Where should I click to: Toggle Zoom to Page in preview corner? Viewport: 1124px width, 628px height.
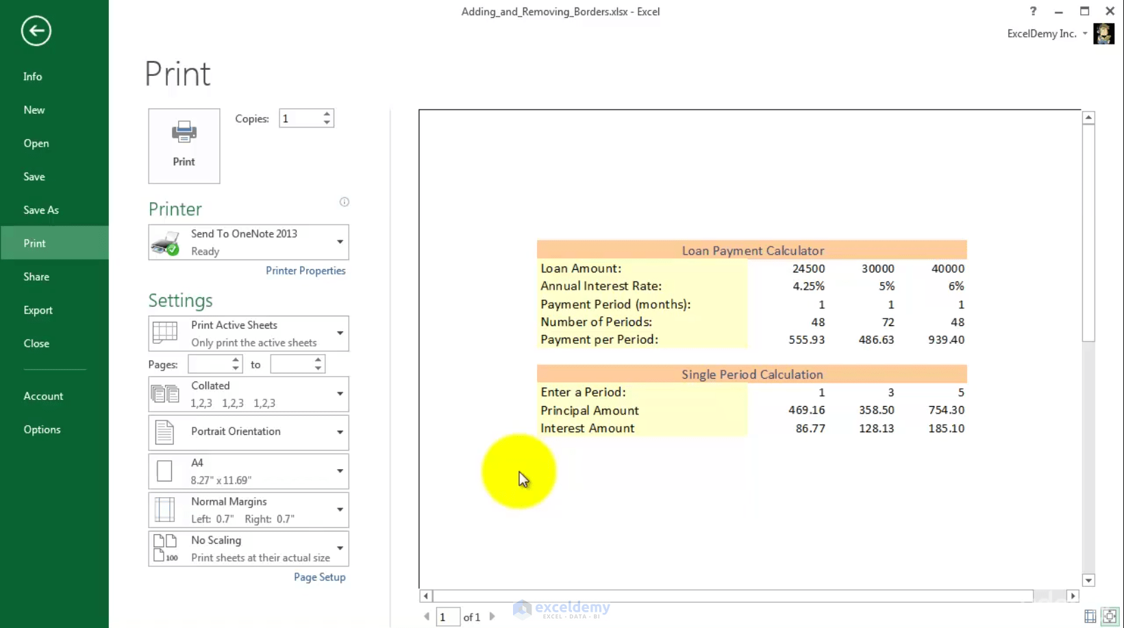[x=1110, y=616]
